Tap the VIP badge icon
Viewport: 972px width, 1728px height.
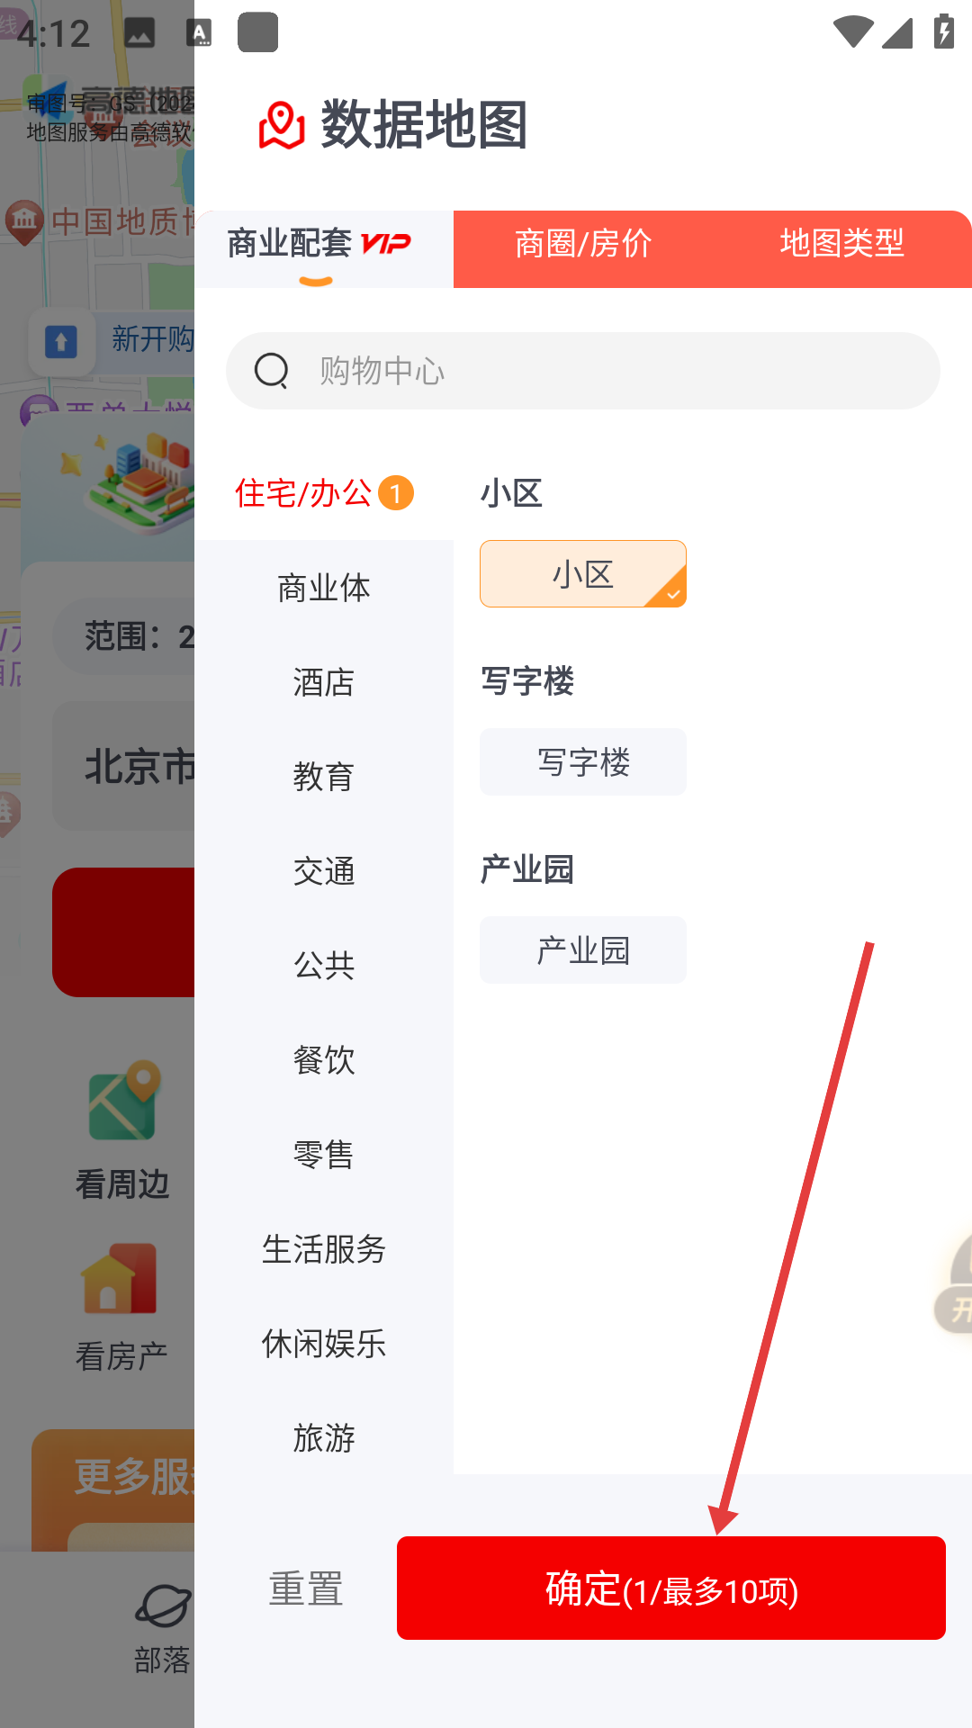point(386,243)
